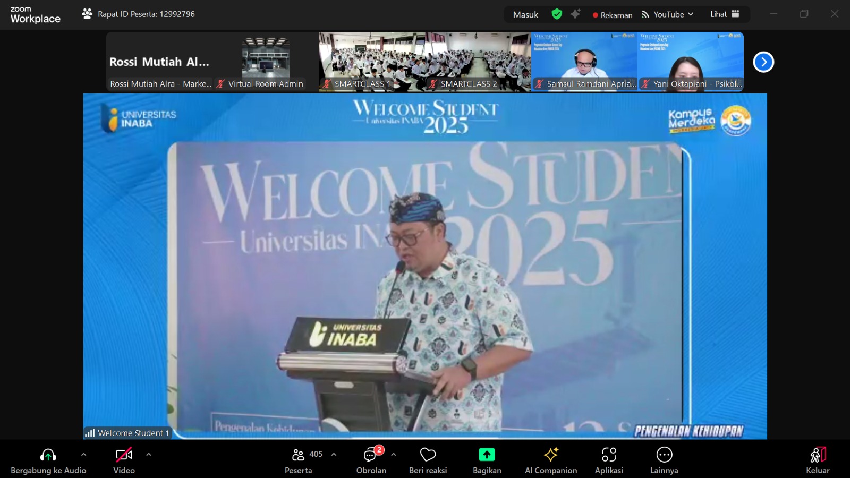Click Welcome Student 1 name label

coord(133,433)
